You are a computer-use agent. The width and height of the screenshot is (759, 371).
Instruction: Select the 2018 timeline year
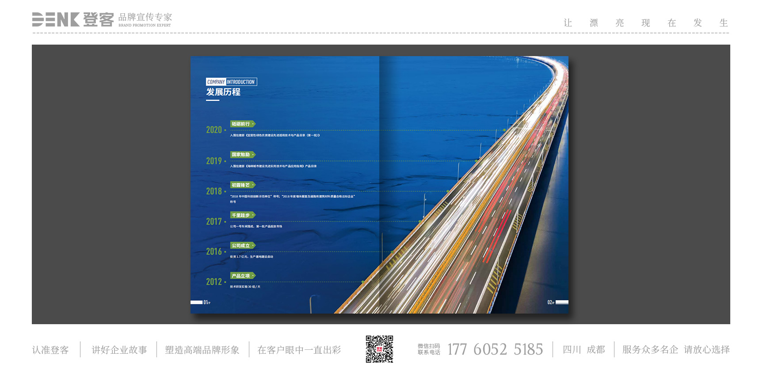214,191
